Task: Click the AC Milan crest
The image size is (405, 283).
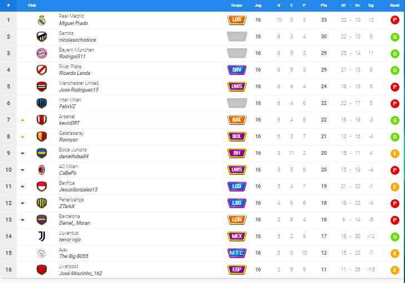Action: tap(42, 170)
